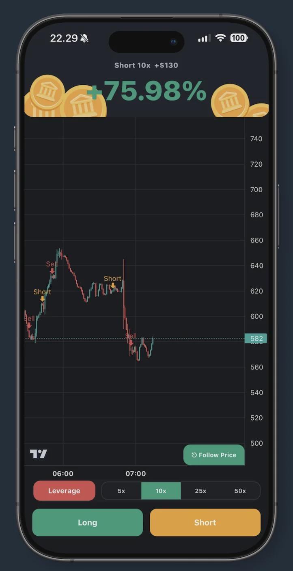293x571 pixels.
Task: Click the 07:00 time axis label
Action: pyautogui.click(x=136, y=474)
